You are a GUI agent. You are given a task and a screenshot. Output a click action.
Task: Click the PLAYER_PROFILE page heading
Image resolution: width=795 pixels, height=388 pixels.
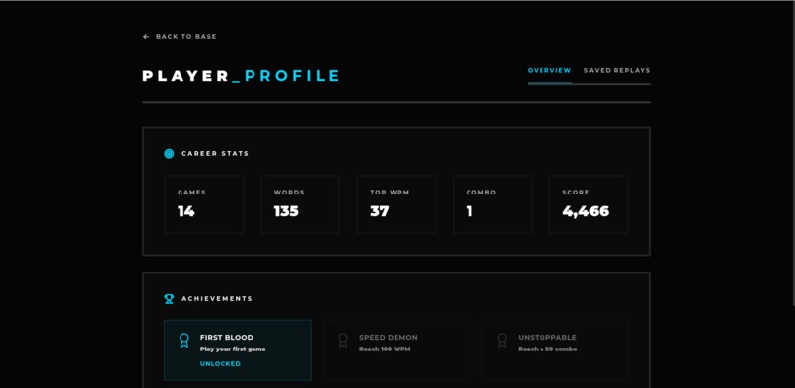tap(242, 76)
